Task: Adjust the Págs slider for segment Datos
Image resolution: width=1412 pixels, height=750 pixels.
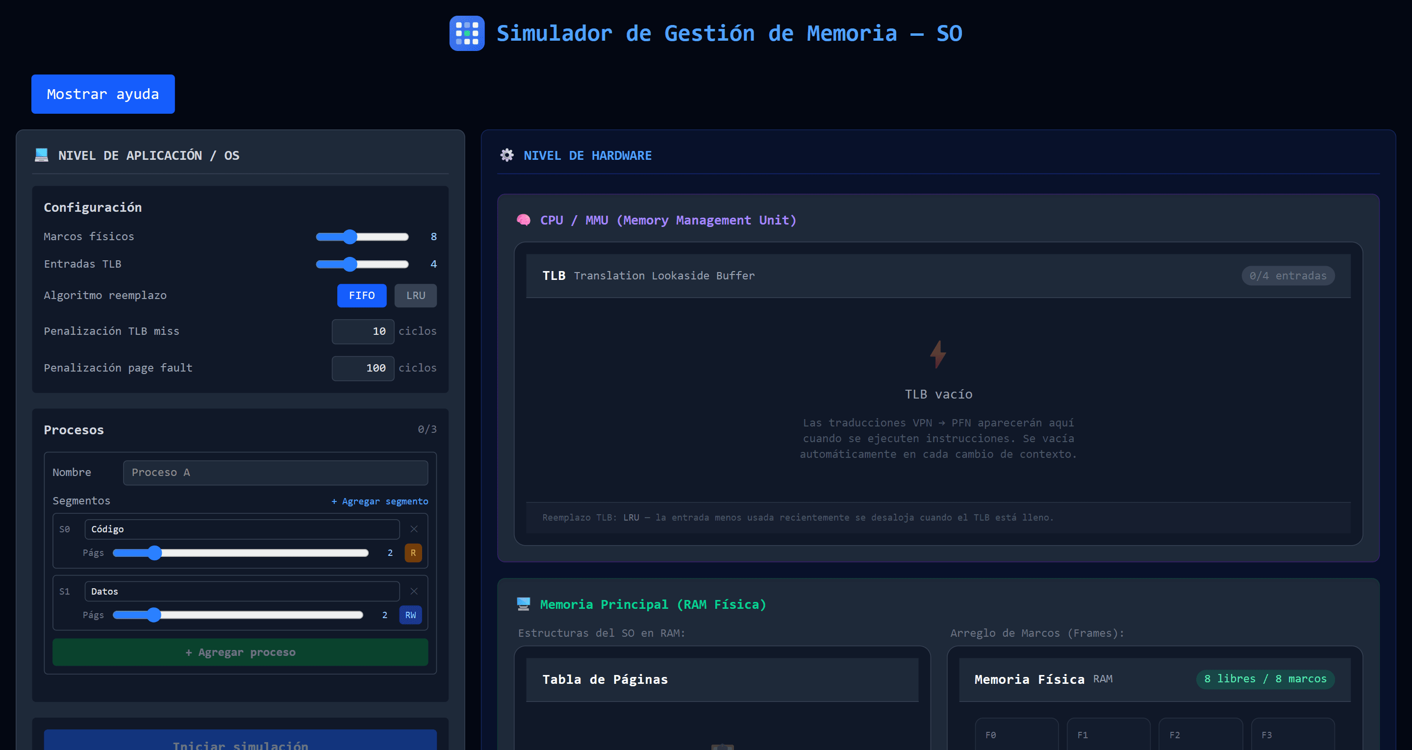Action: 238,615
